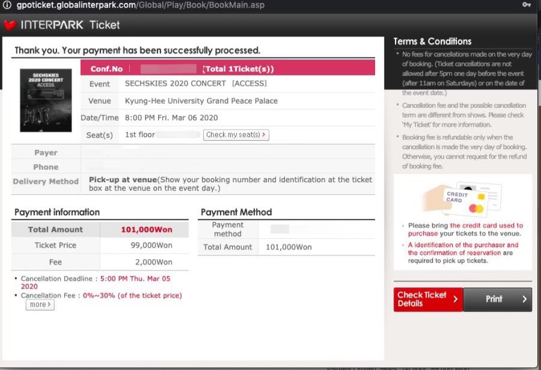The image size is (541, 370).
Task: Click the ticket price '99,000Won'
Action: [151, 245]
